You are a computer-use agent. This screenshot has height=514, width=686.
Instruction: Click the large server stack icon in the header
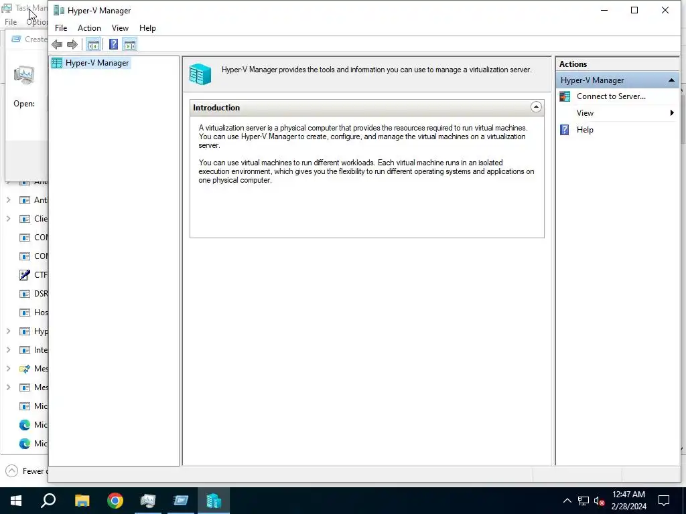200,74
